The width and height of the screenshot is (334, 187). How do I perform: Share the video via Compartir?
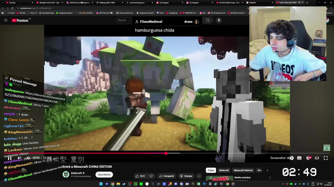[x=166, y=176]
